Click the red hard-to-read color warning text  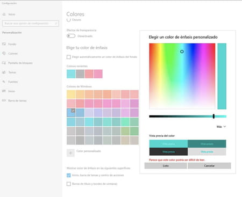177,160
